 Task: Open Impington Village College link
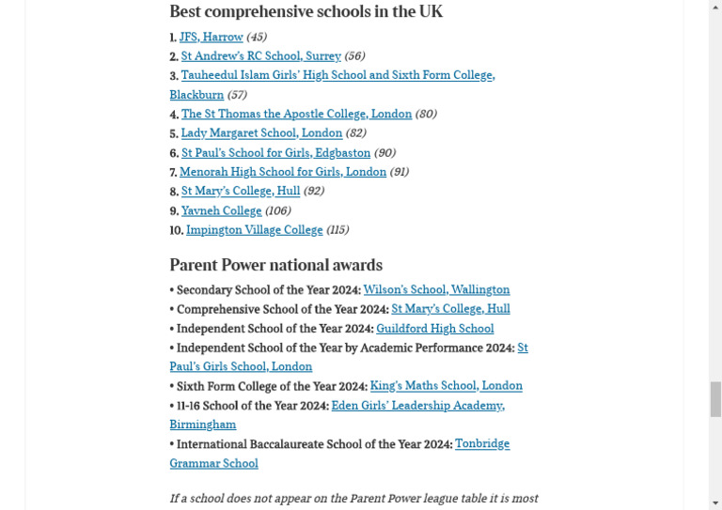[254, 230]
